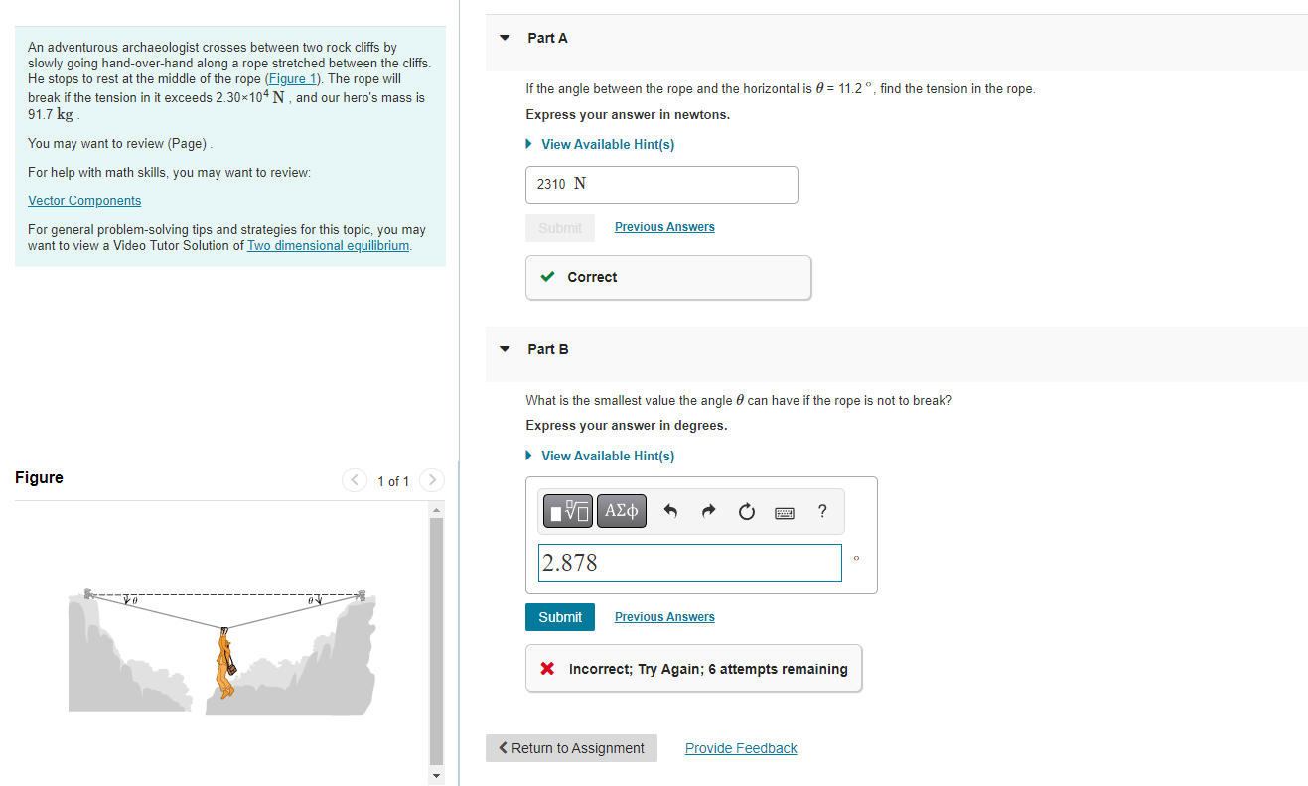Expand Part B View Available Hint(s)

(x=600, y=456)
